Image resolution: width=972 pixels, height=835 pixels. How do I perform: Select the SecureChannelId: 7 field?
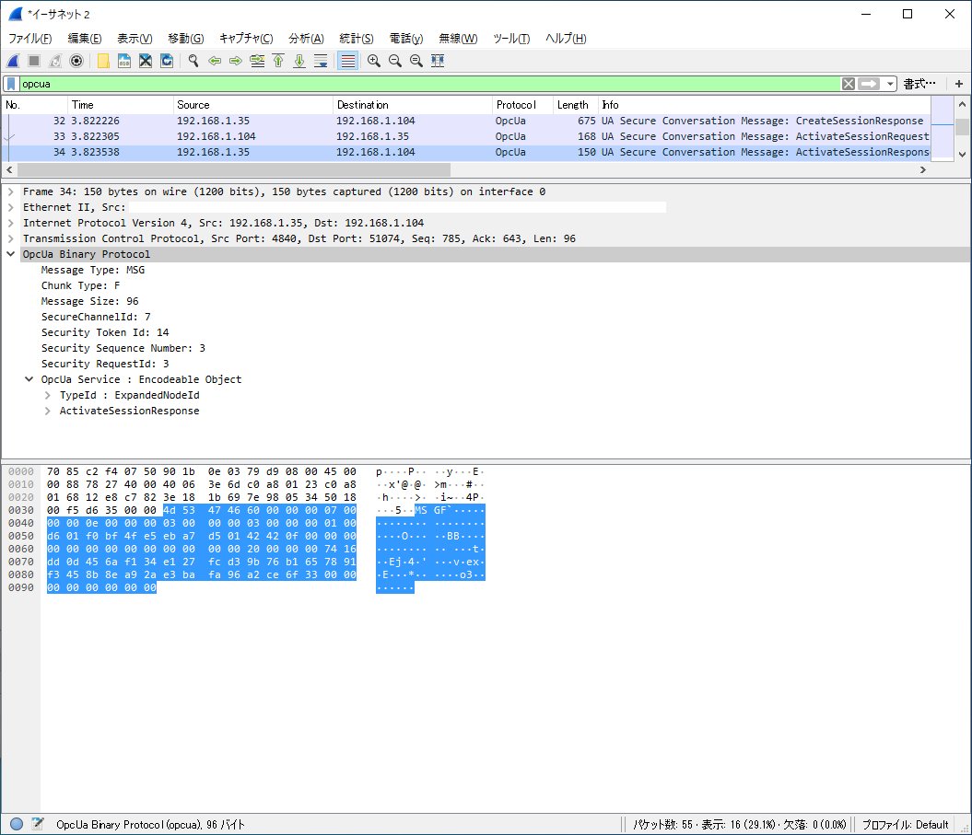tap(96, 317)
